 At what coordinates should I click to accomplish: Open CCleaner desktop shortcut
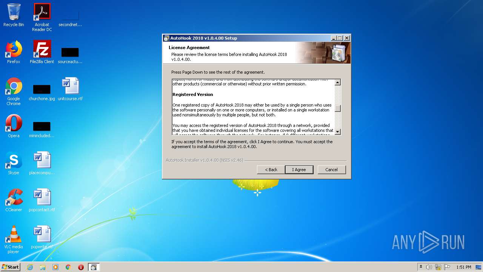pos(14,200)
